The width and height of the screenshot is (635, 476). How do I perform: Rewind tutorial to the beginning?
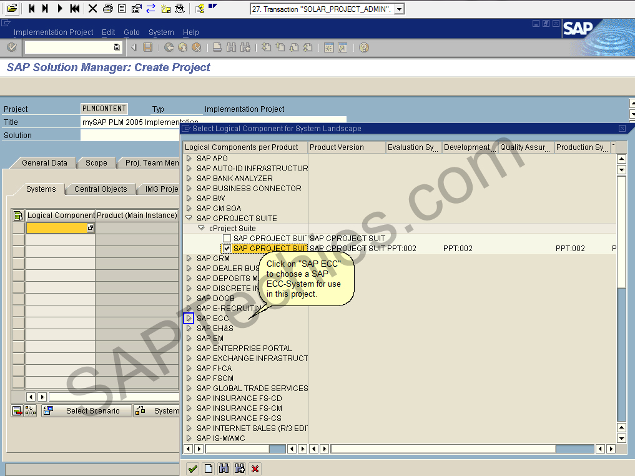pos(74,9)
